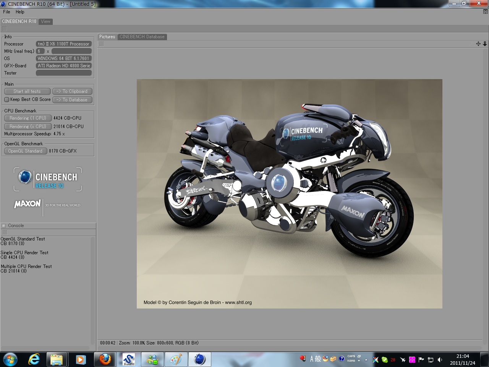Open the File menu
Screen dimensions: 489x367
(x=6, y=12)
